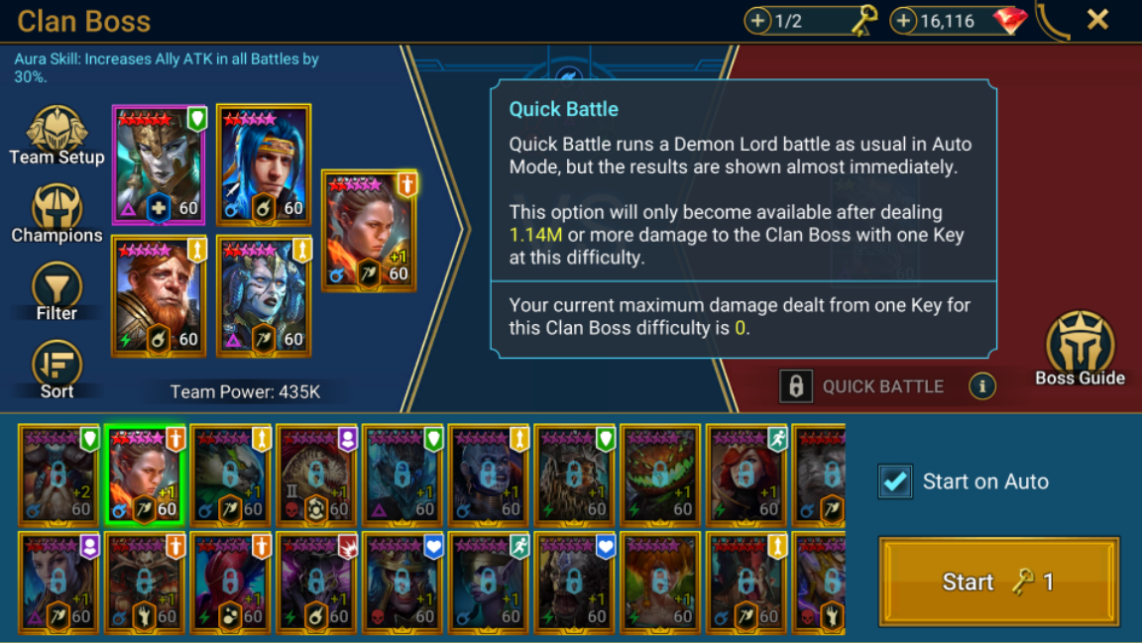Select the fifth team slot female warrior
This screenshot has width=1142, height=643.
click(x=369, y=231)
